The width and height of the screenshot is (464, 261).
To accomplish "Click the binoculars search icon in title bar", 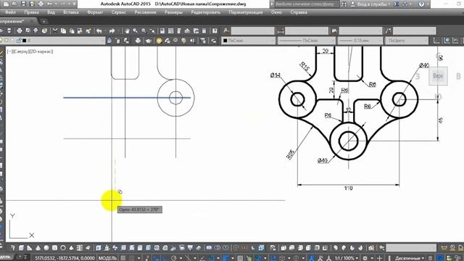I will click(344, 4).
